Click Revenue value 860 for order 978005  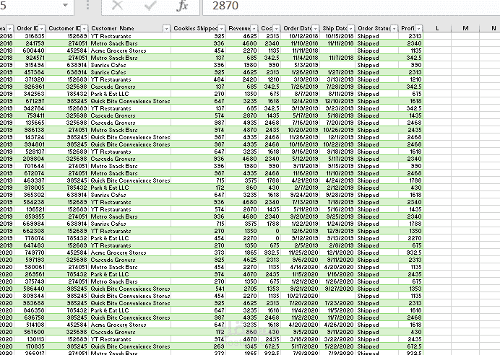[x=242, y=188]
